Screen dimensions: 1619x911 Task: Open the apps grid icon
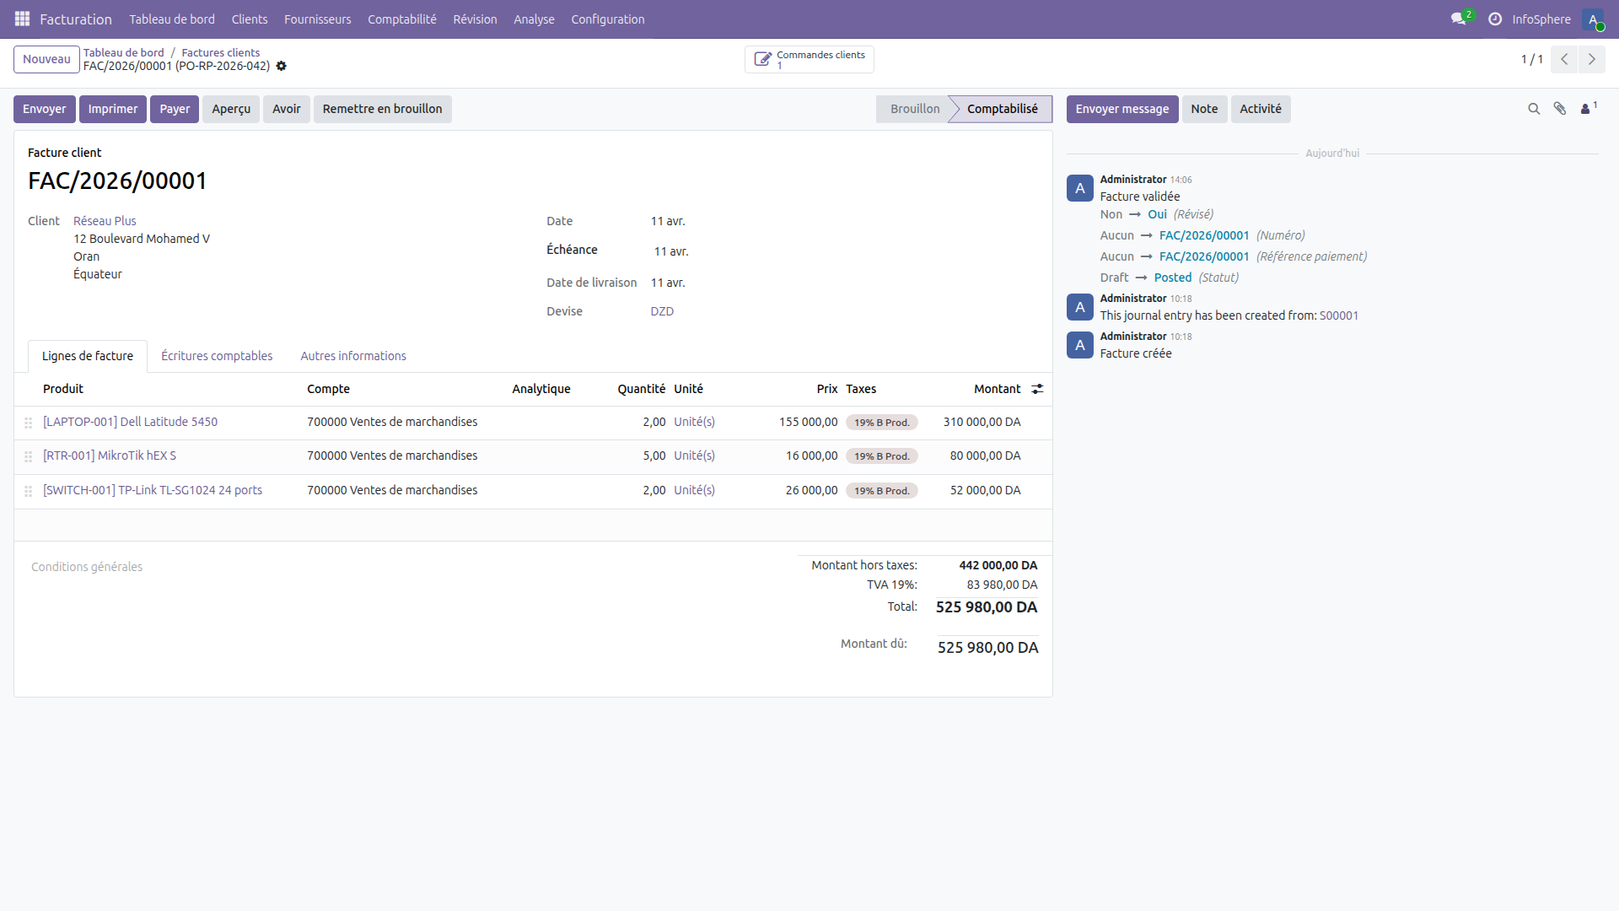coord(22,19)
